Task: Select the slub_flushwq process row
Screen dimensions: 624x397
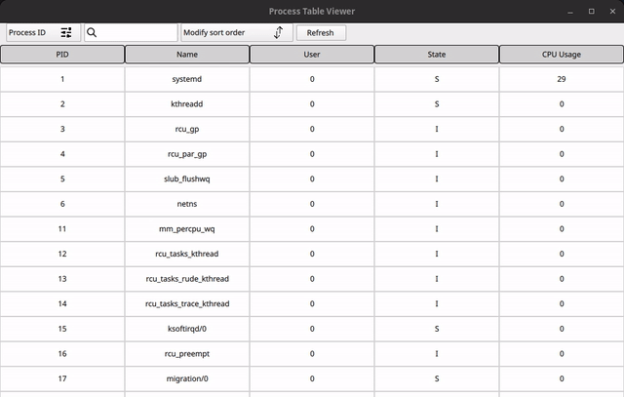Action: point(187,179)
